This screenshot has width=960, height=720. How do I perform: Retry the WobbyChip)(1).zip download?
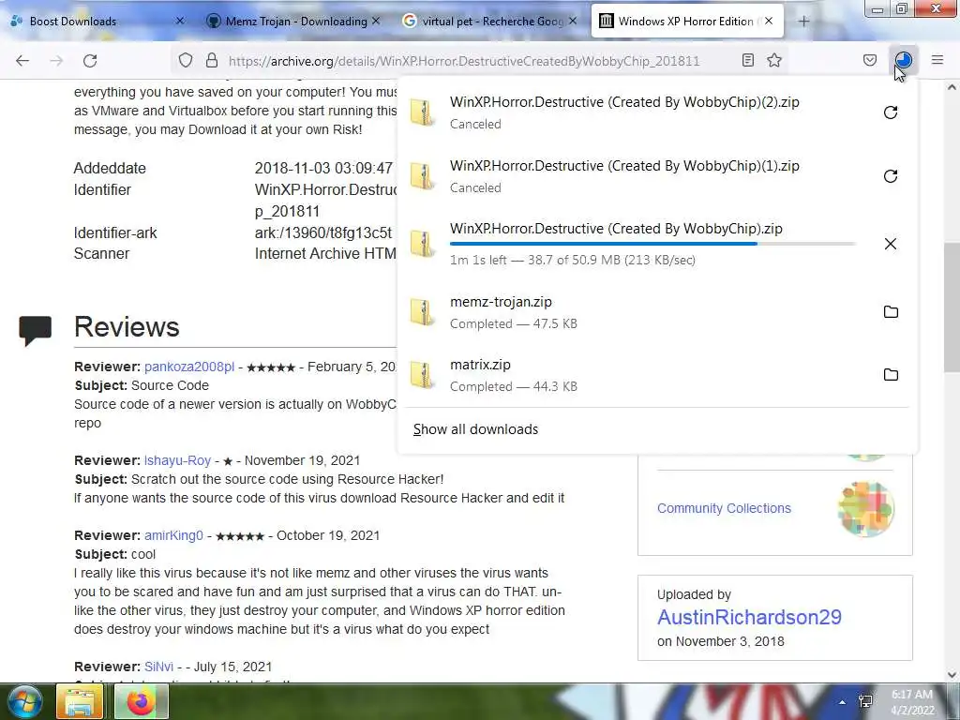click(x=891, y=176)
